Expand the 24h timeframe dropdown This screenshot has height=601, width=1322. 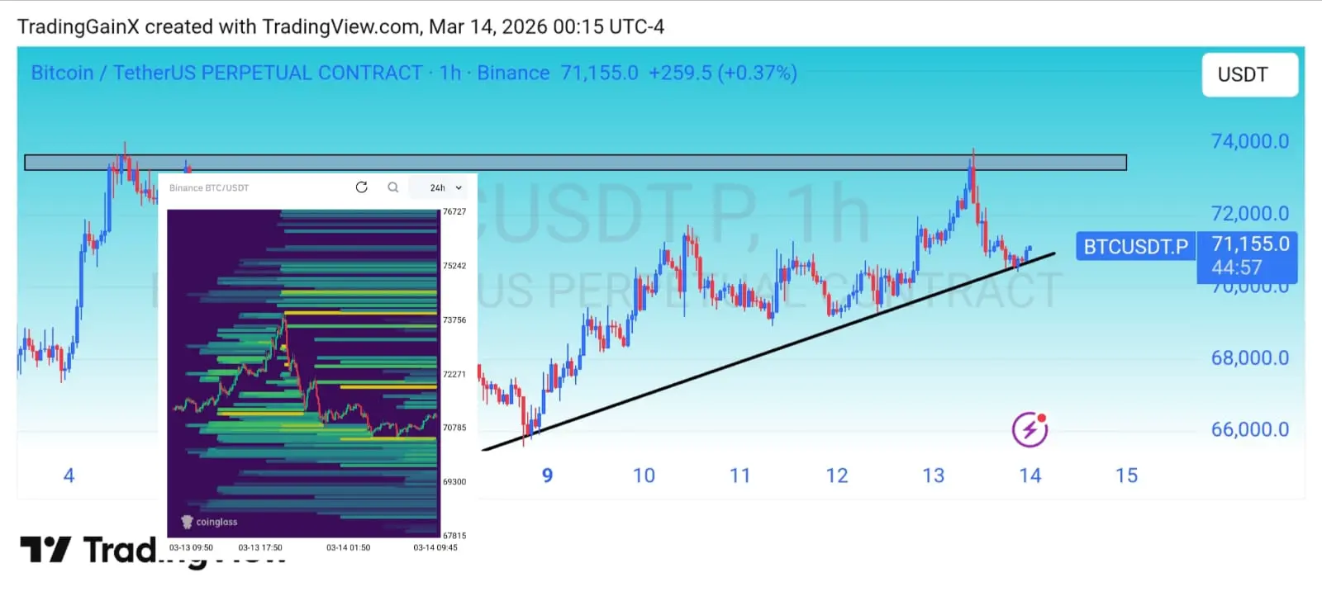[x=446, y=188]
